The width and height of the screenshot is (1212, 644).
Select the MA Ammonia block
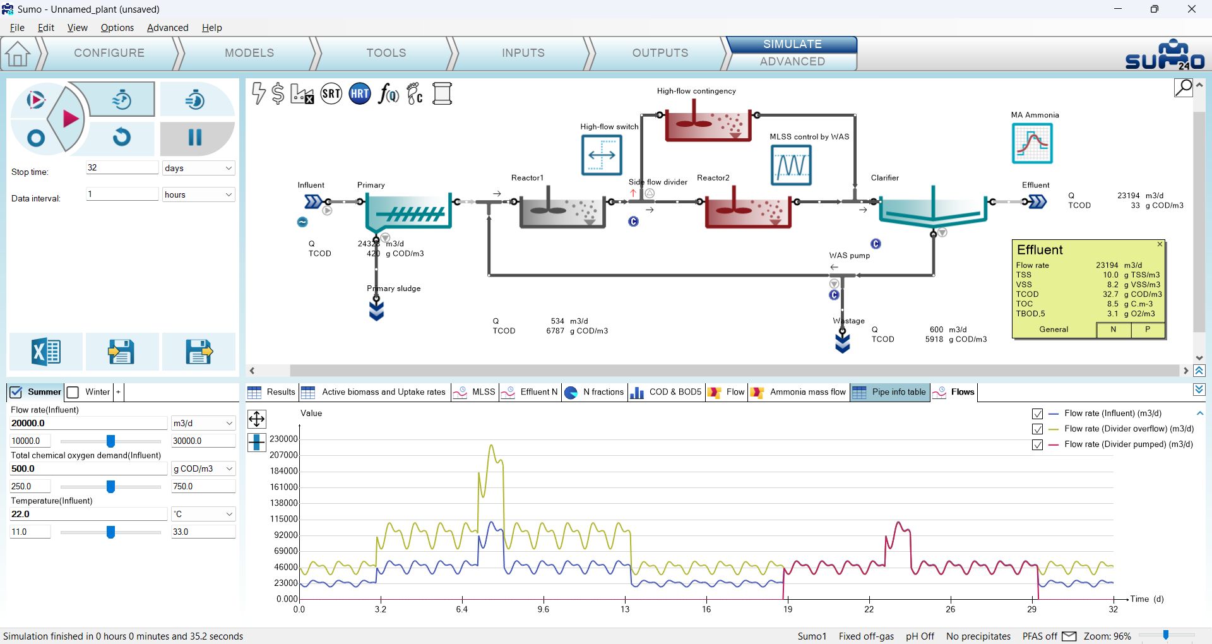pyautogui.click(x=1032, y=143)
